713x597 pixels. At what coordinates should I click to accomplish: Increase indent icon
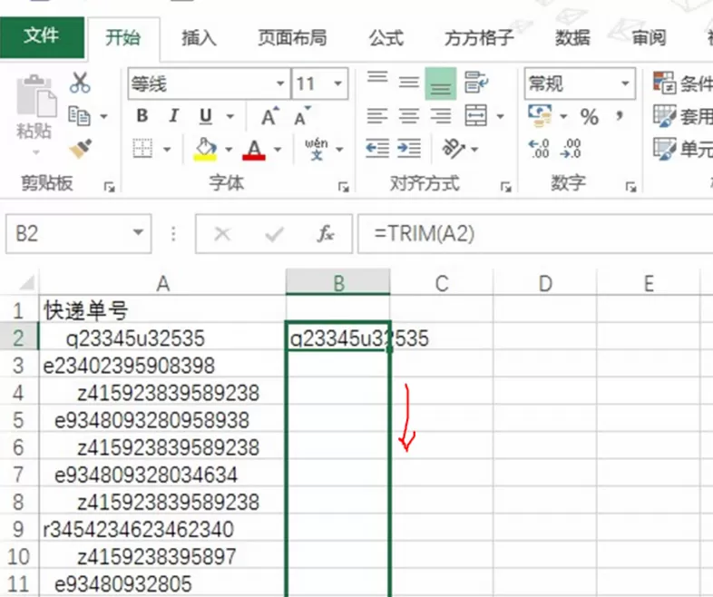(x=409, y=149)
